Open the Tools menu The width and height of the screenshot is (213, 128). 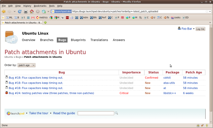52,6
